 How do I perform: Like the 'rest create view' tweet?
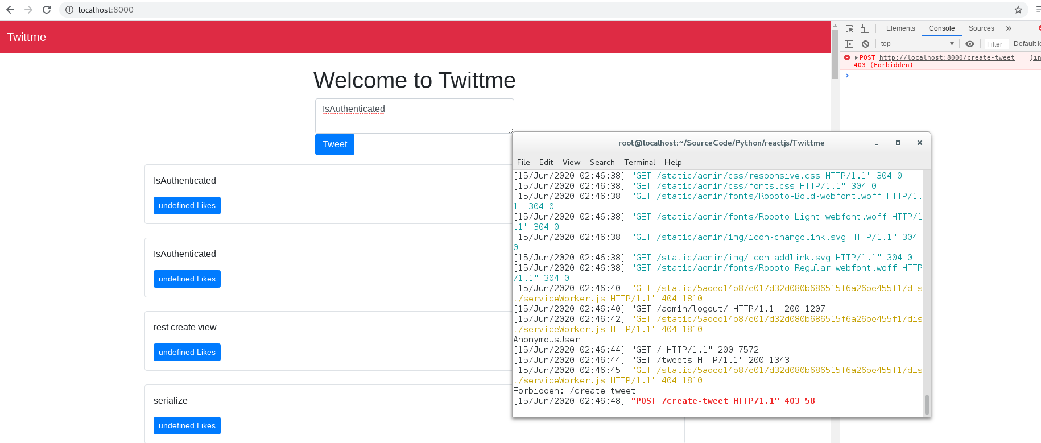coord(187,352)
